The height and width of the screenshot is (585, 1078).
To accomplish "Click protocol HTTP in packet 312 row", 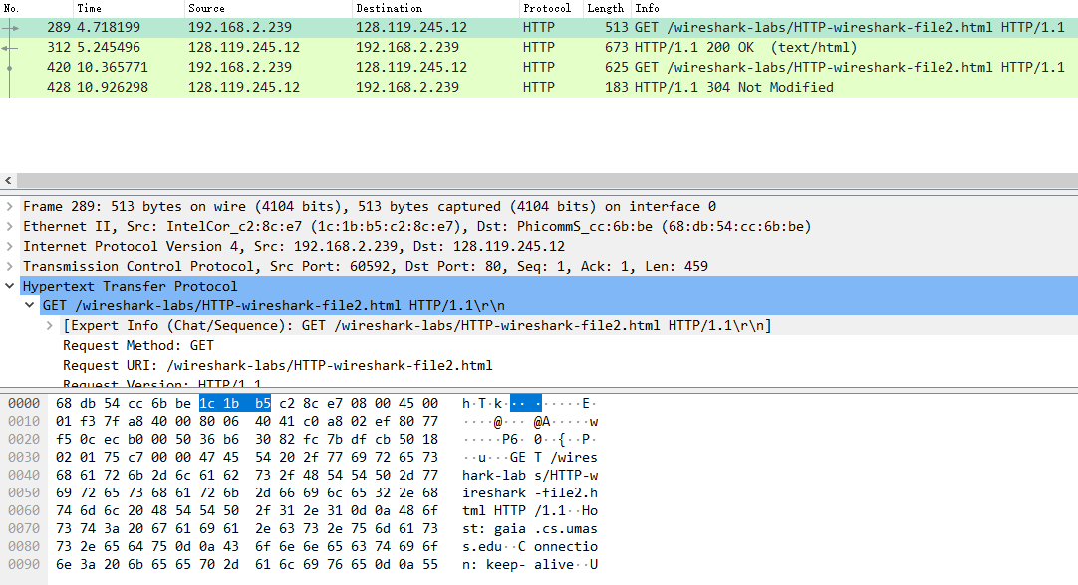I will tap(538, 48).
